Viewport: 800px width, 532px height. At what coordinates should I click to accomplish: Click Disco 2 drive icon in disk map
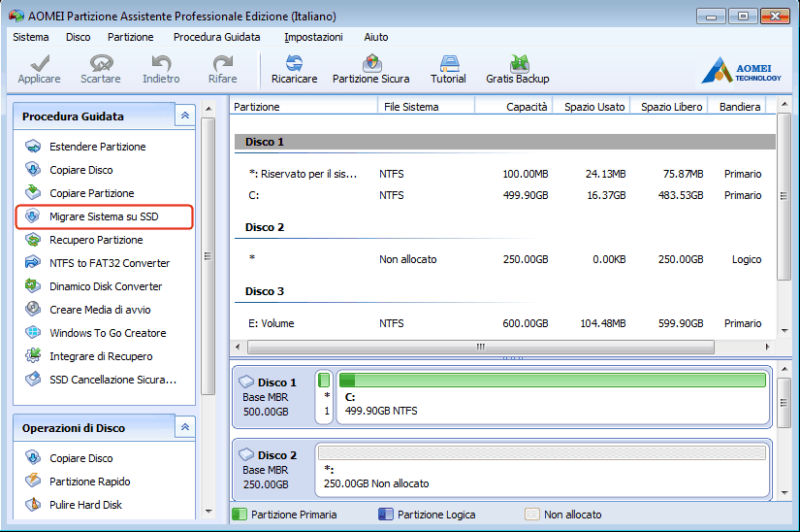[246, 454]
